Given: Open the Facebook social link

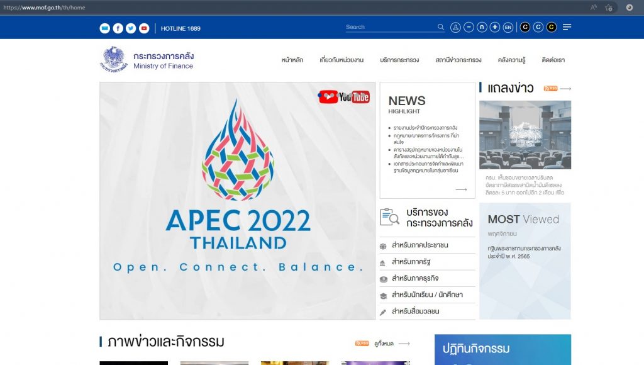Looking at the screenshot, I should [118, 28].
